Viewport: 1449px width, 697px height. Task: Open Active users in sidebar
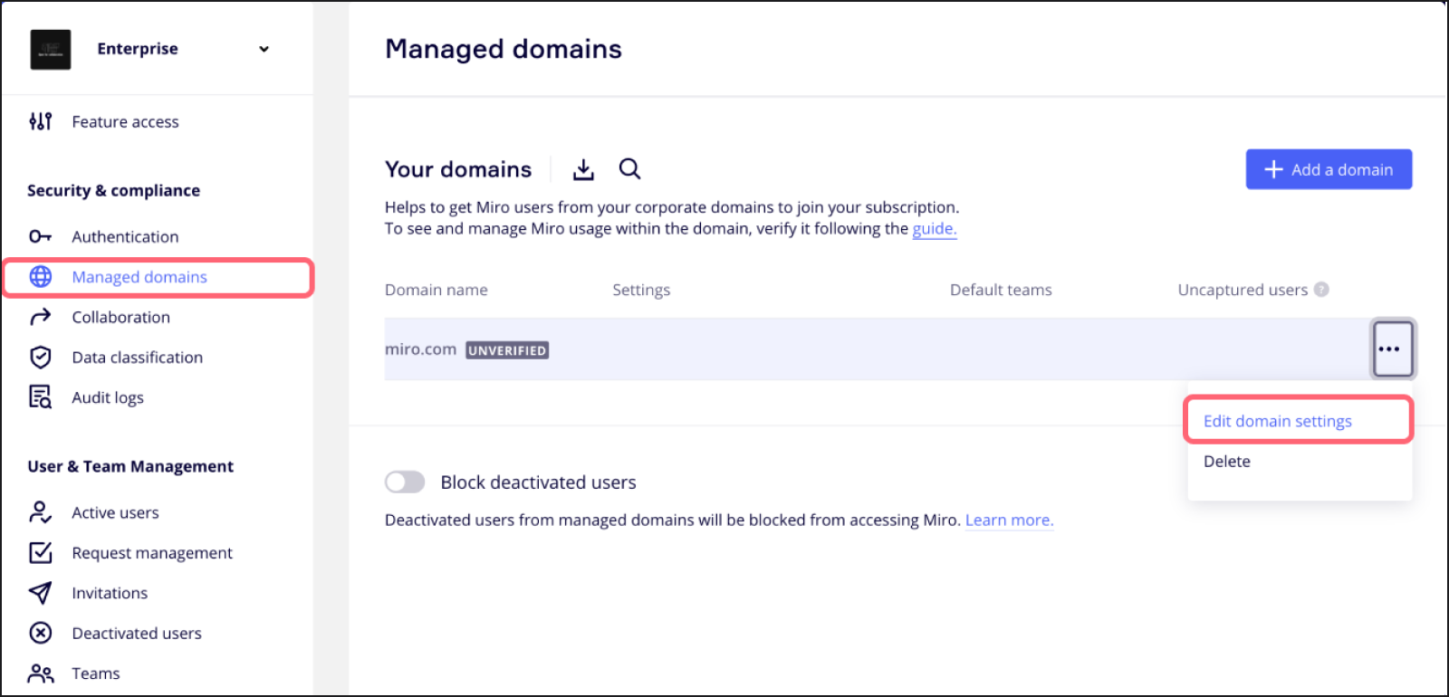pos(115,512)
